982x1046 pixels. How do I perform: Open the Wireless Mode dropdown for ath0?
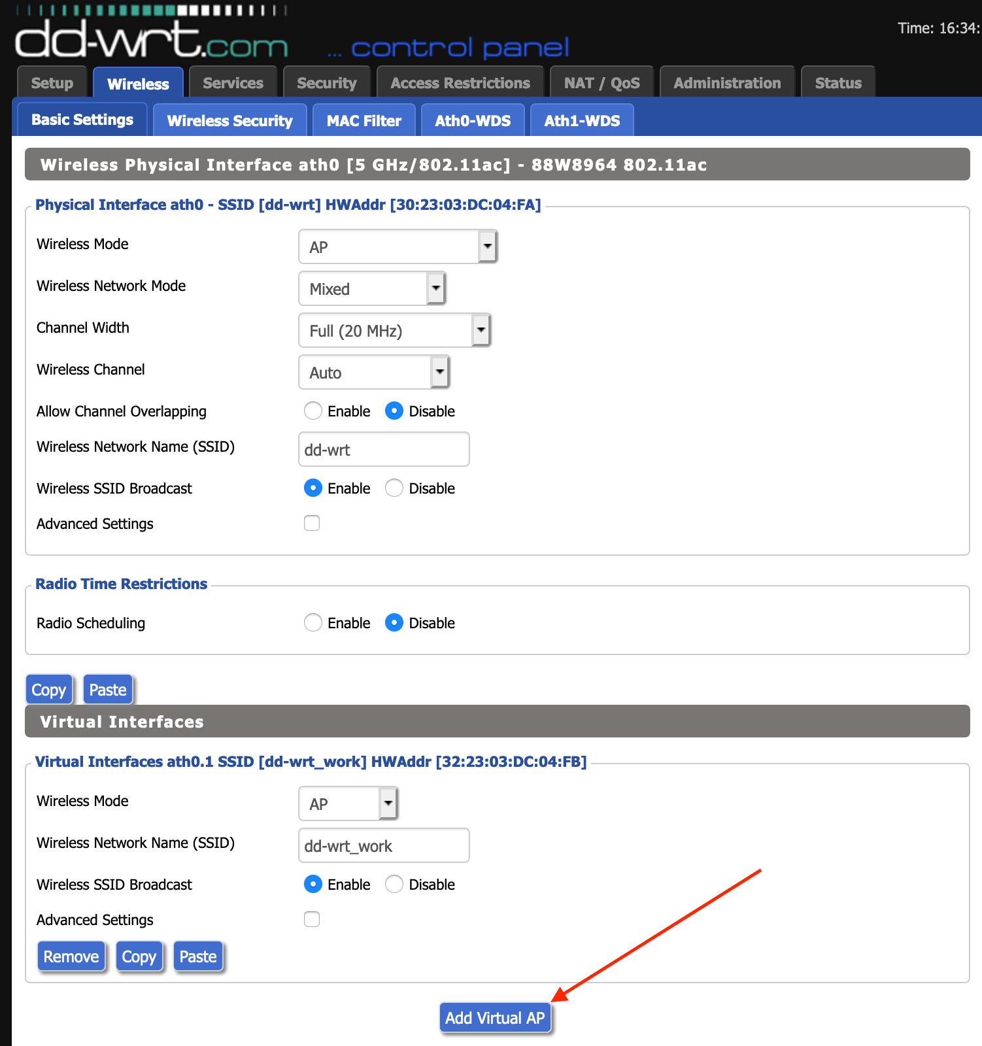click(398, 246)
